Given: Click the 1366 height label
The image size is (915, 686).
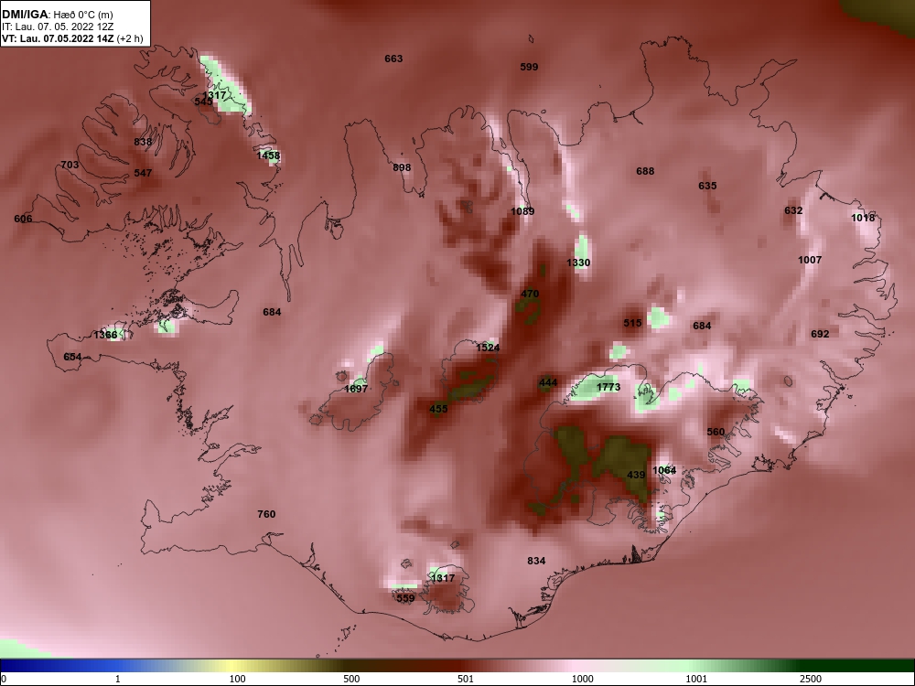Looking at the screenshot, I should point(105,335).
